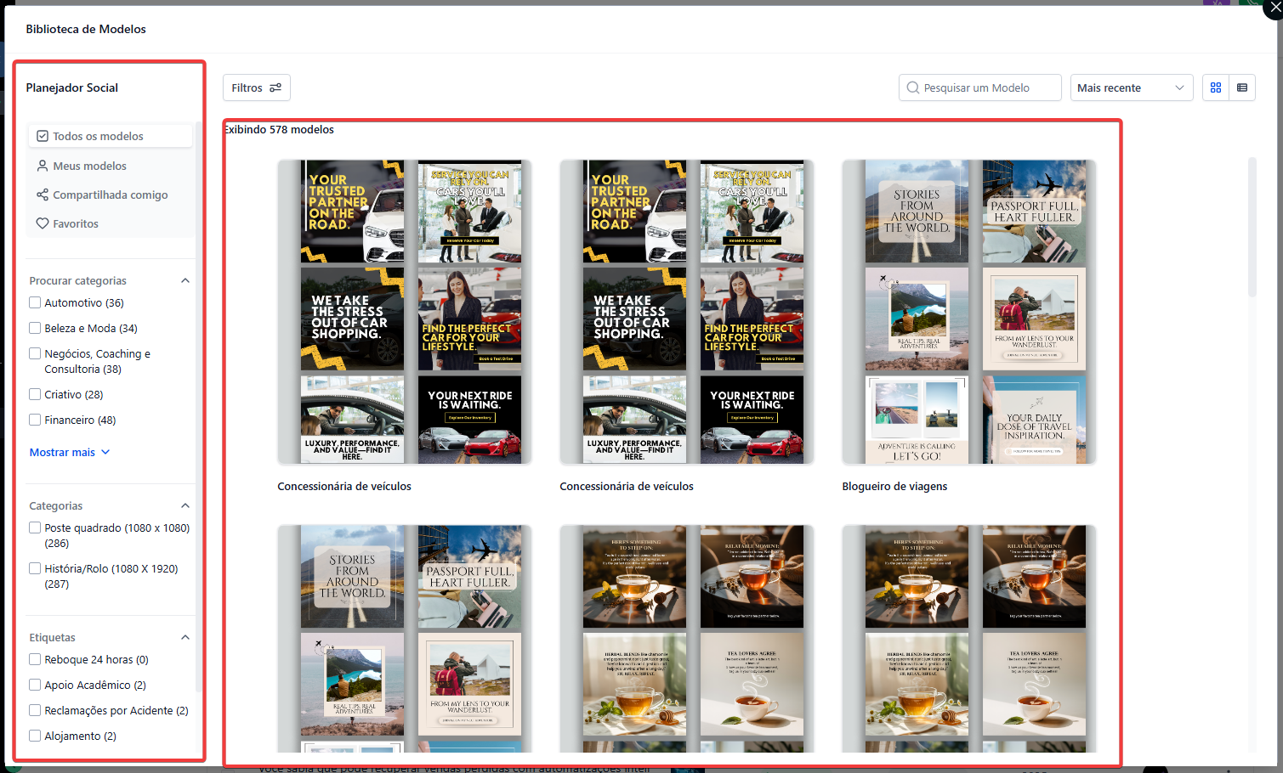Select Todos os modelos menu item
This screenshot has width=1283, height=773.
(x=111, y=136)
